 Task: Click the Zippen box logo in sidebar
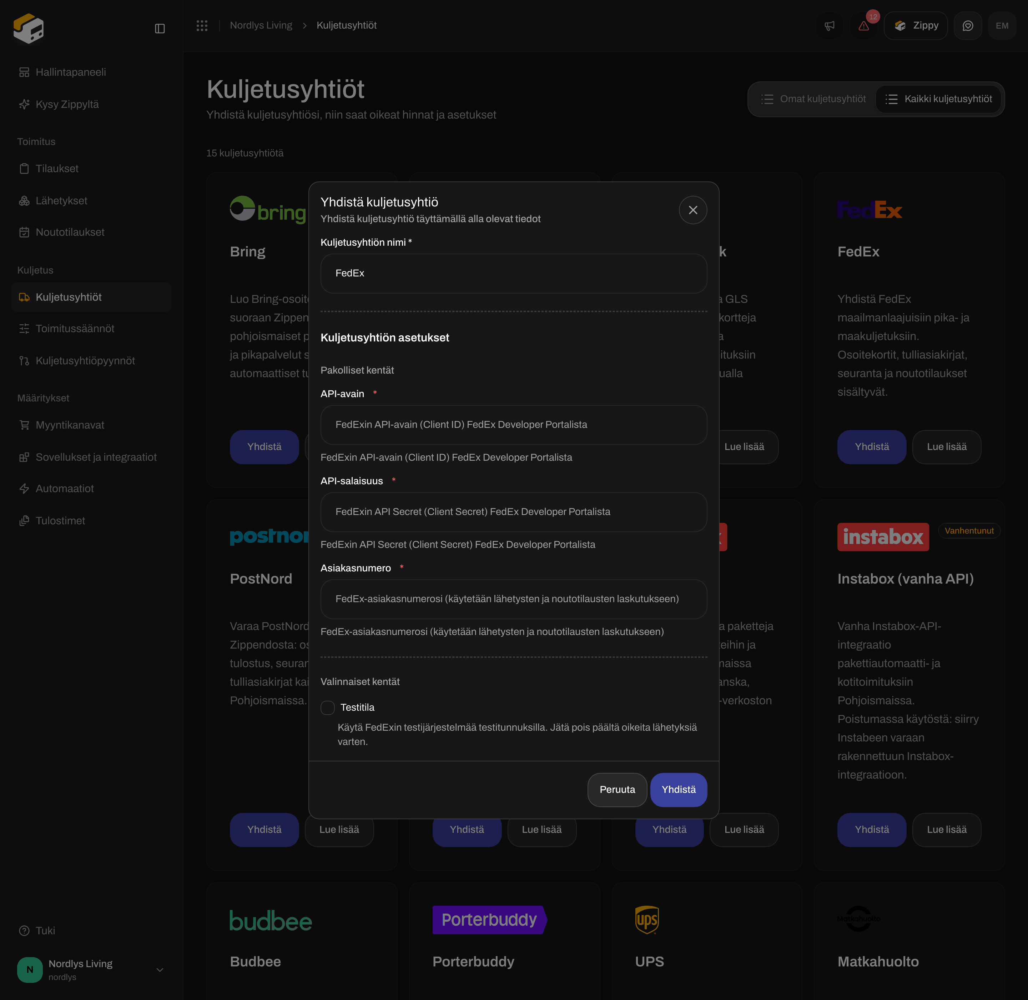click(28, 28)
